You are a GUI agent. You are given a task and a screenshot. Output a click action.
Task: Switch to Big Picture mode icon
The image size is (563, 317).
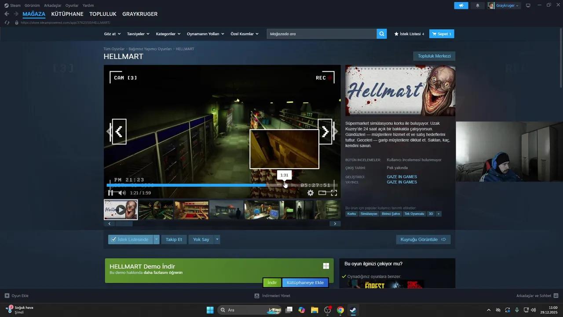pos(528,6)
